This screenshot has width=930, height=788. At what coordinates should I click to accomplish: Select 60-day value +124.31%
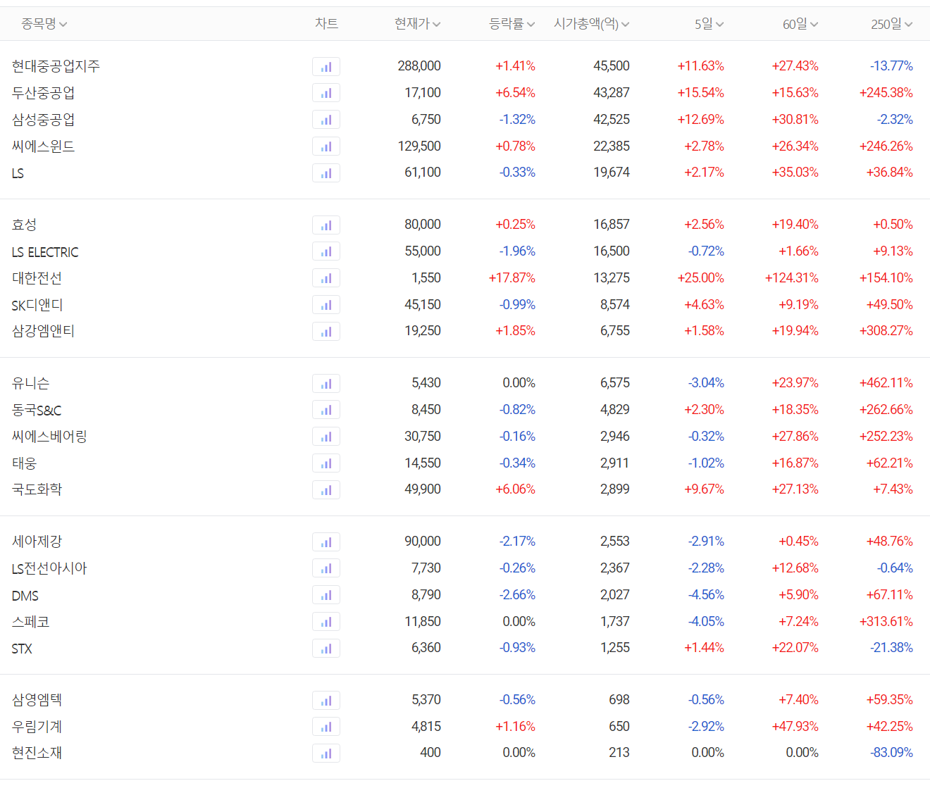click(x=792, y=278)
